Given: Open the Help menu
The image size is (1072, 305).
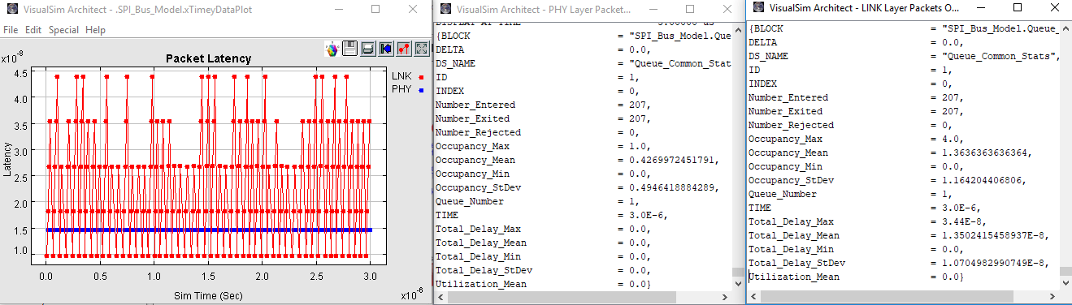Looking at the screenshot, I should coord(95,30).
